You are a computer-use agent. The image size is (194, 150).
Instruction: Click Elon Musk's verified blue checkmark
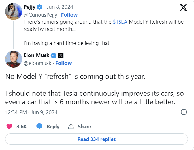(x=53, y=55)
